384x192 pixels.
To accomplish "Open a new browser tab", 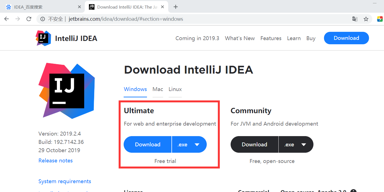I will point(175,7).
